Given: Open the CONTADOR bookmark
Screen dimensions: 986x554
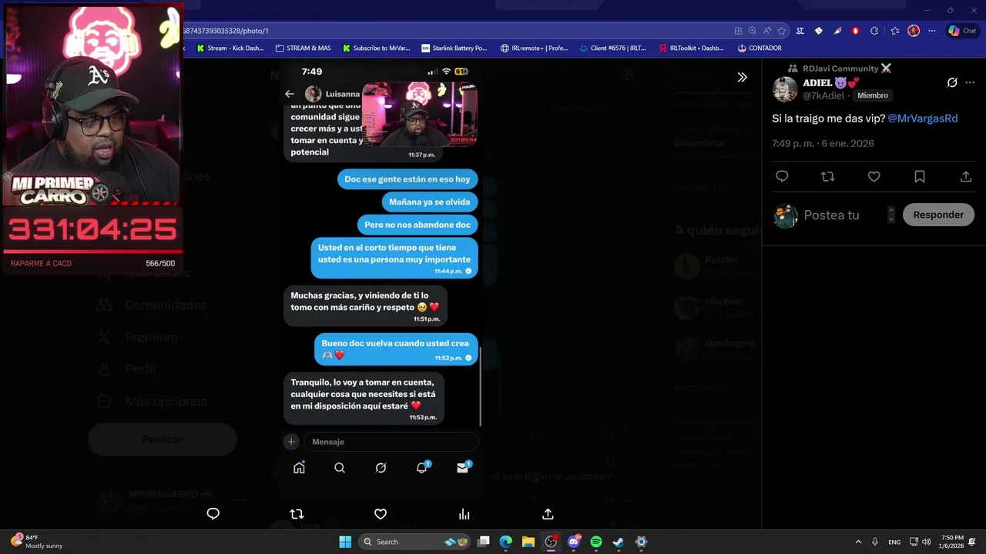Looking at the screenshot, I should (x=760, y=48).
